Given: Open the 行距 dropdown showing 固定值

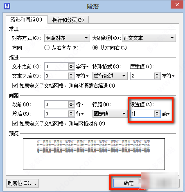Looking at the screenshot, I should click(x=110, y=114).
